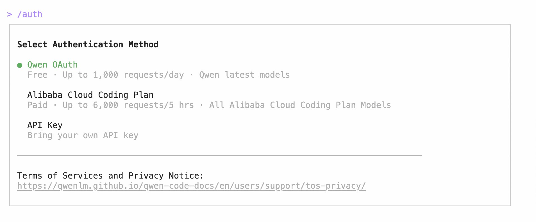Click 'Terms of Services and Privacy Notice:' label
Screen dimensions: 536x222
[110, 176]
